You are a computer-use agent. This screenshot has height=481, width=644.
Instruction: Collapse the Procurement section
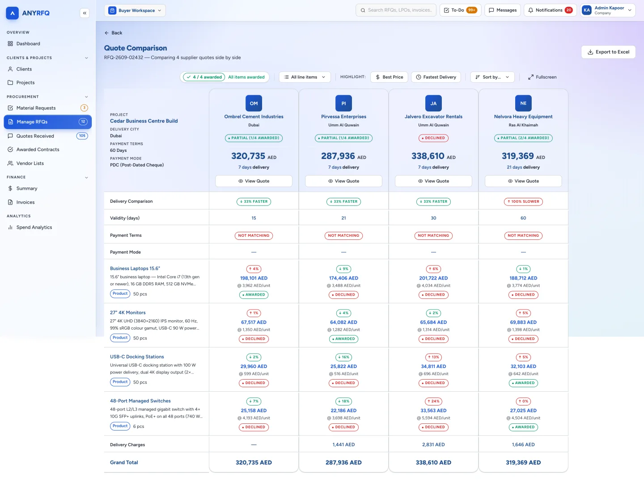[86, 97]
